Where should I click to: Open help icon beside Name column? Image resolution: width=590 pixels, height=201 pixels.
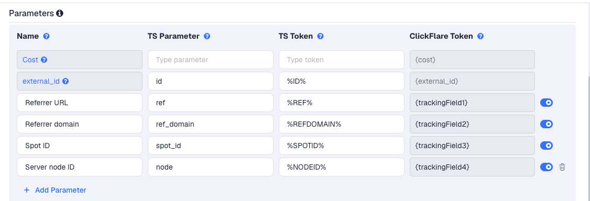46,37
